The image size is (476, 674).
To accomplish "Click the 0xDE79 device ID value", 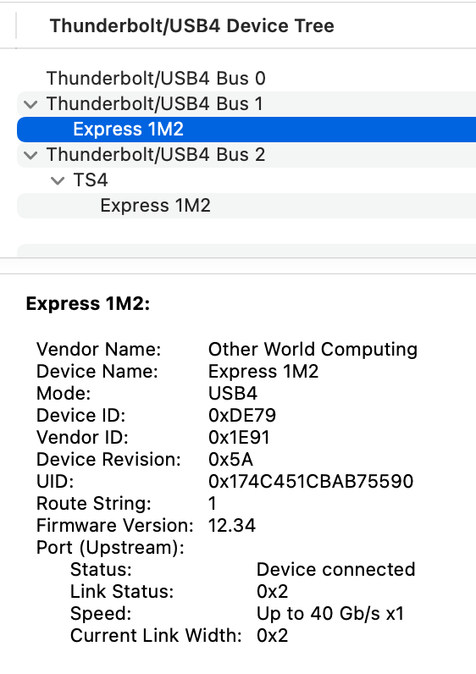I will [242, 416].
